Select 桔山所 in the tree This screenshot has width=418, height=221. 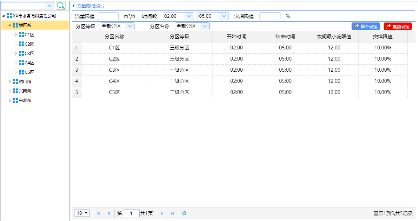(25, 81)
